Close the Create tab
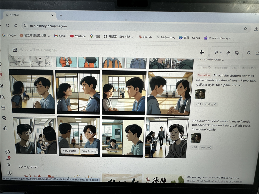 [x=52, y=15]
